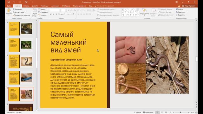Click Выровнять текст align text
Image resolution: width=203 pixels, height=114 pixels.
coord(105,12)
